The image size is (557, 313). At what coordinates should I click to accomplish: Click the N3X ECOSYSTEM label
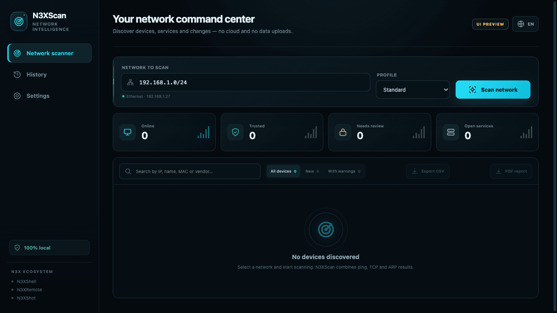tap(32, 272)
